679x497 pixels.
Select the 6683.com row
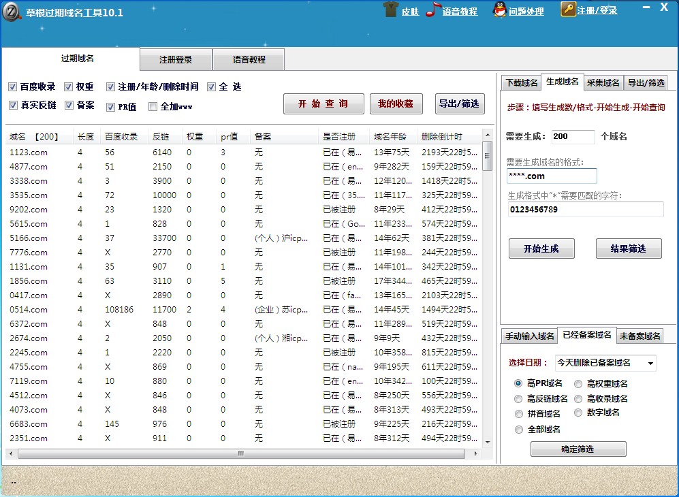(x=243, y=424)
